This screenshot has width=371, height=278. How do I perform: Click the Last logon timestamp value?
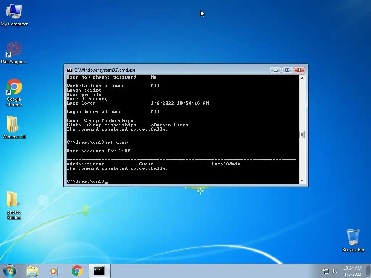pyautogui.click(x=180, y=103)
